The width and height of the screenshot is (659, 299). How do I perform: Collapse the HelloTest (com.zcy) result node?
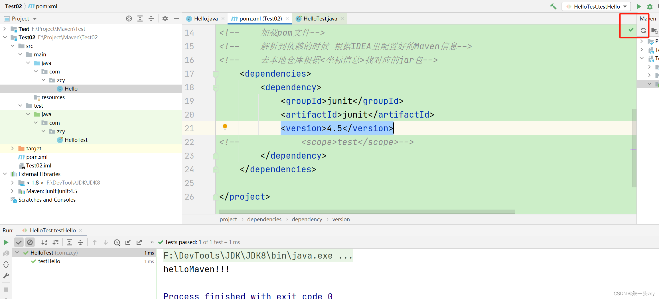point(17,253)
